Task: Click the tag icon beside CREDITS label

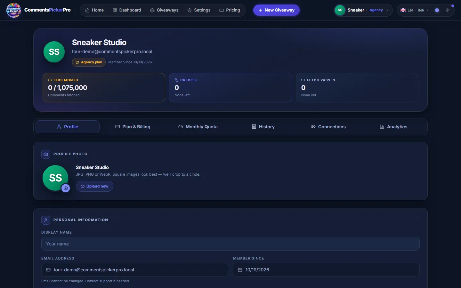Action: [x=176, y=80]
